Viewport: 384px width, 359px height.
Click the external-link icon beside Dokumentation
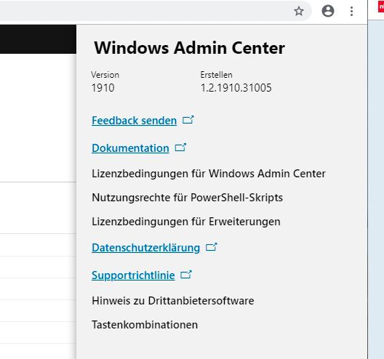[x=180, y=148]
